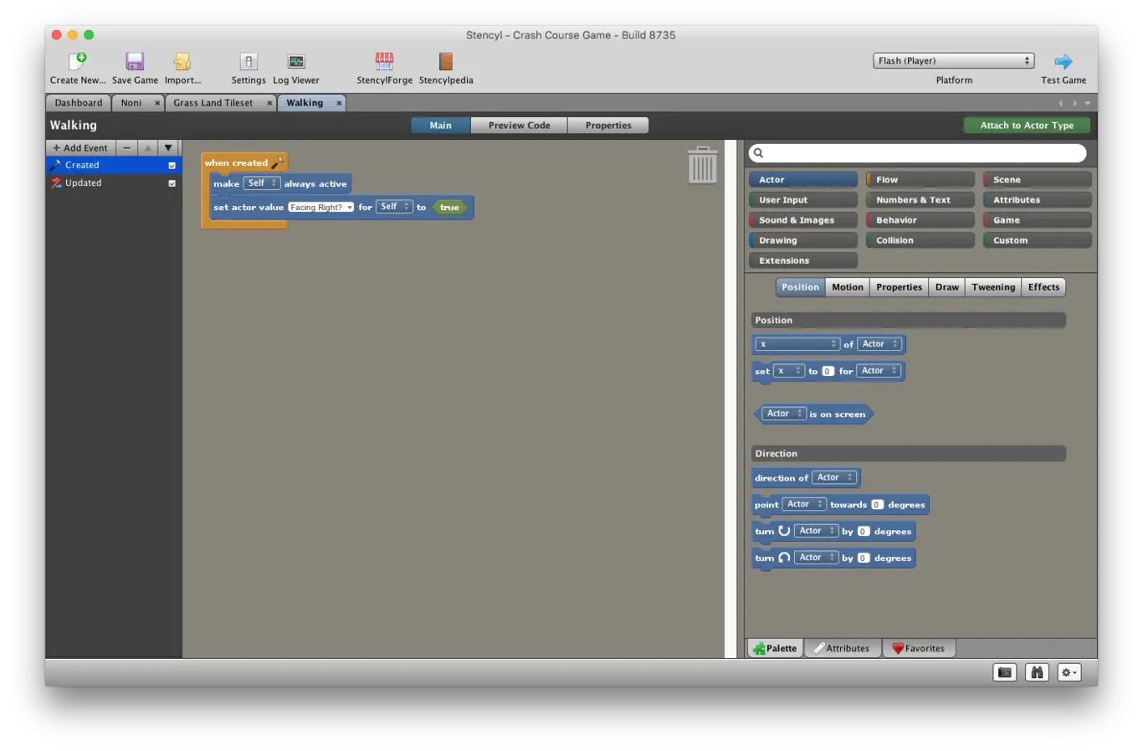Toggle the Updated event checkbox

point(172,183)
